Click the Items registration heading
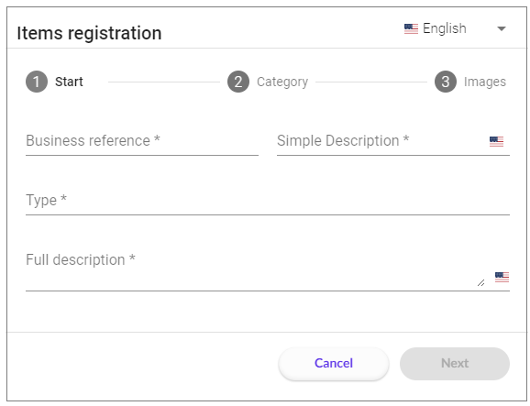 point(89,33)
